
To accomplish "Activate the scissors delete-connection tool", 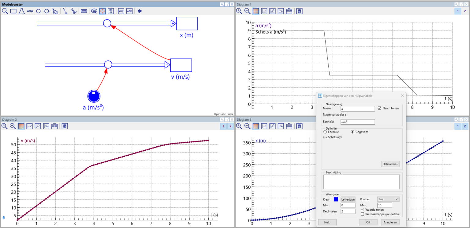I will click(73, 11).
